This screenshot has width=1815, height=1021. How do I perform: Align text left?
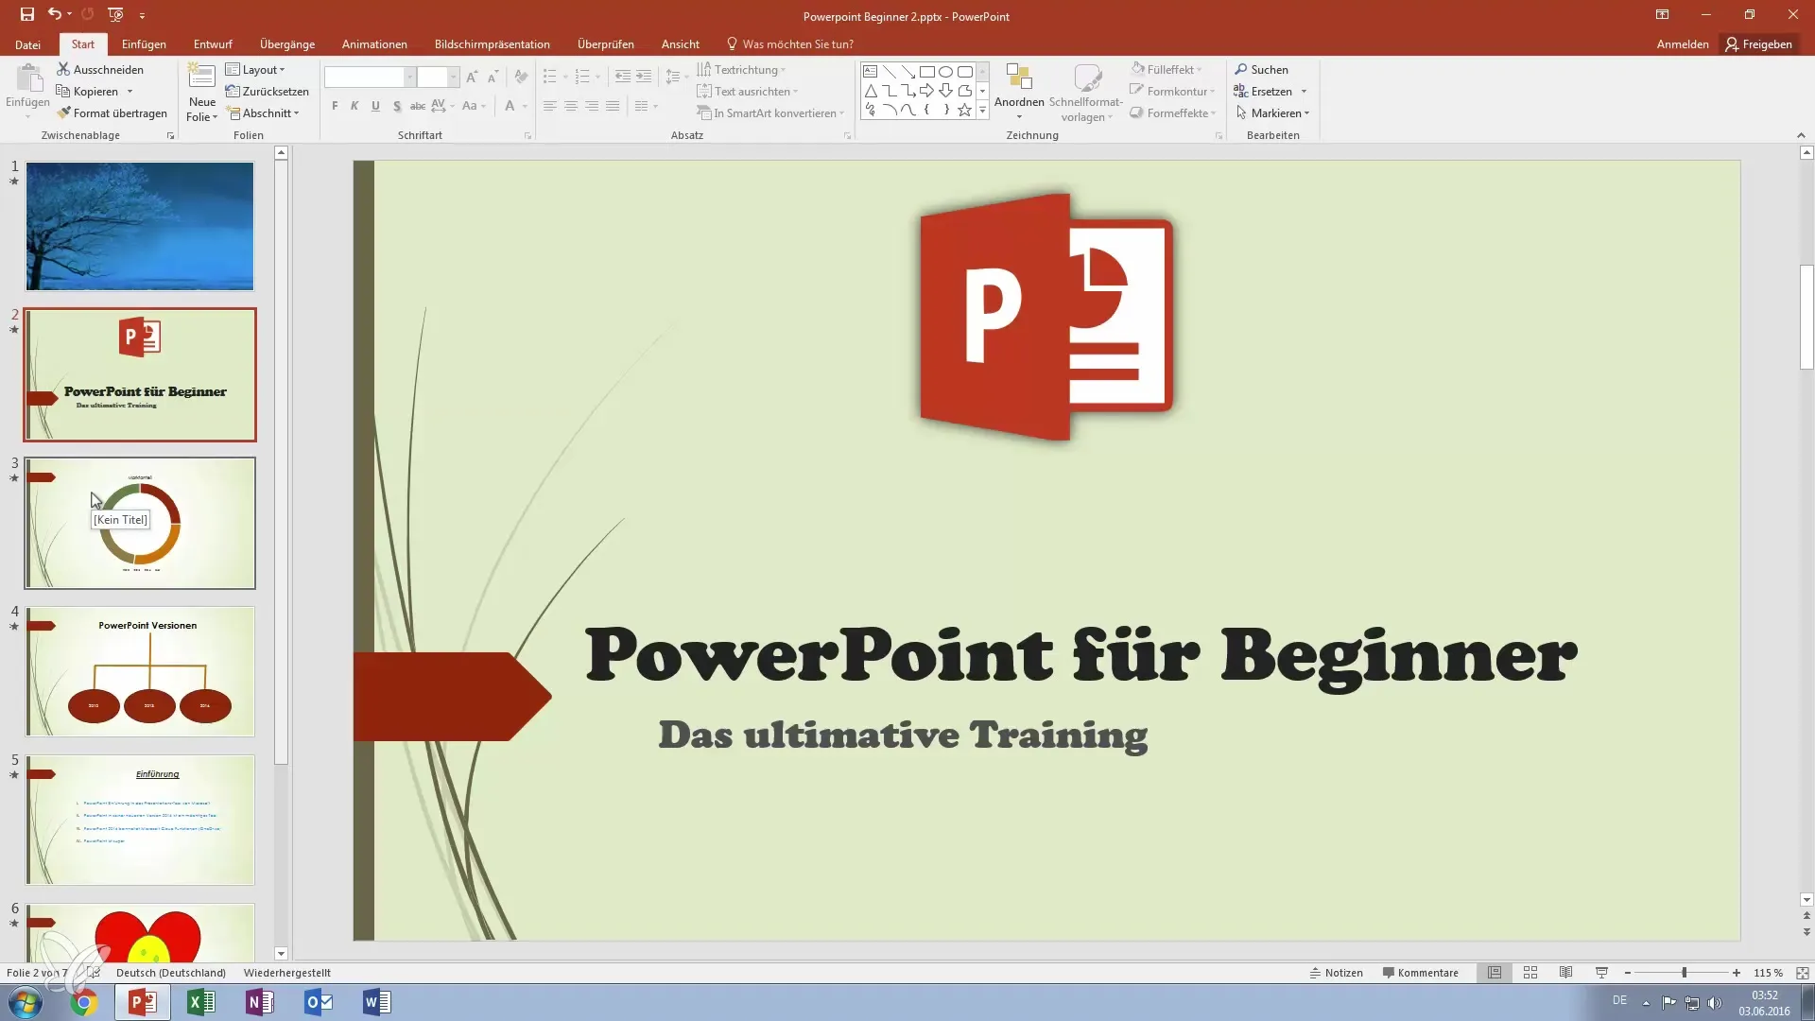tap(549, 106)
